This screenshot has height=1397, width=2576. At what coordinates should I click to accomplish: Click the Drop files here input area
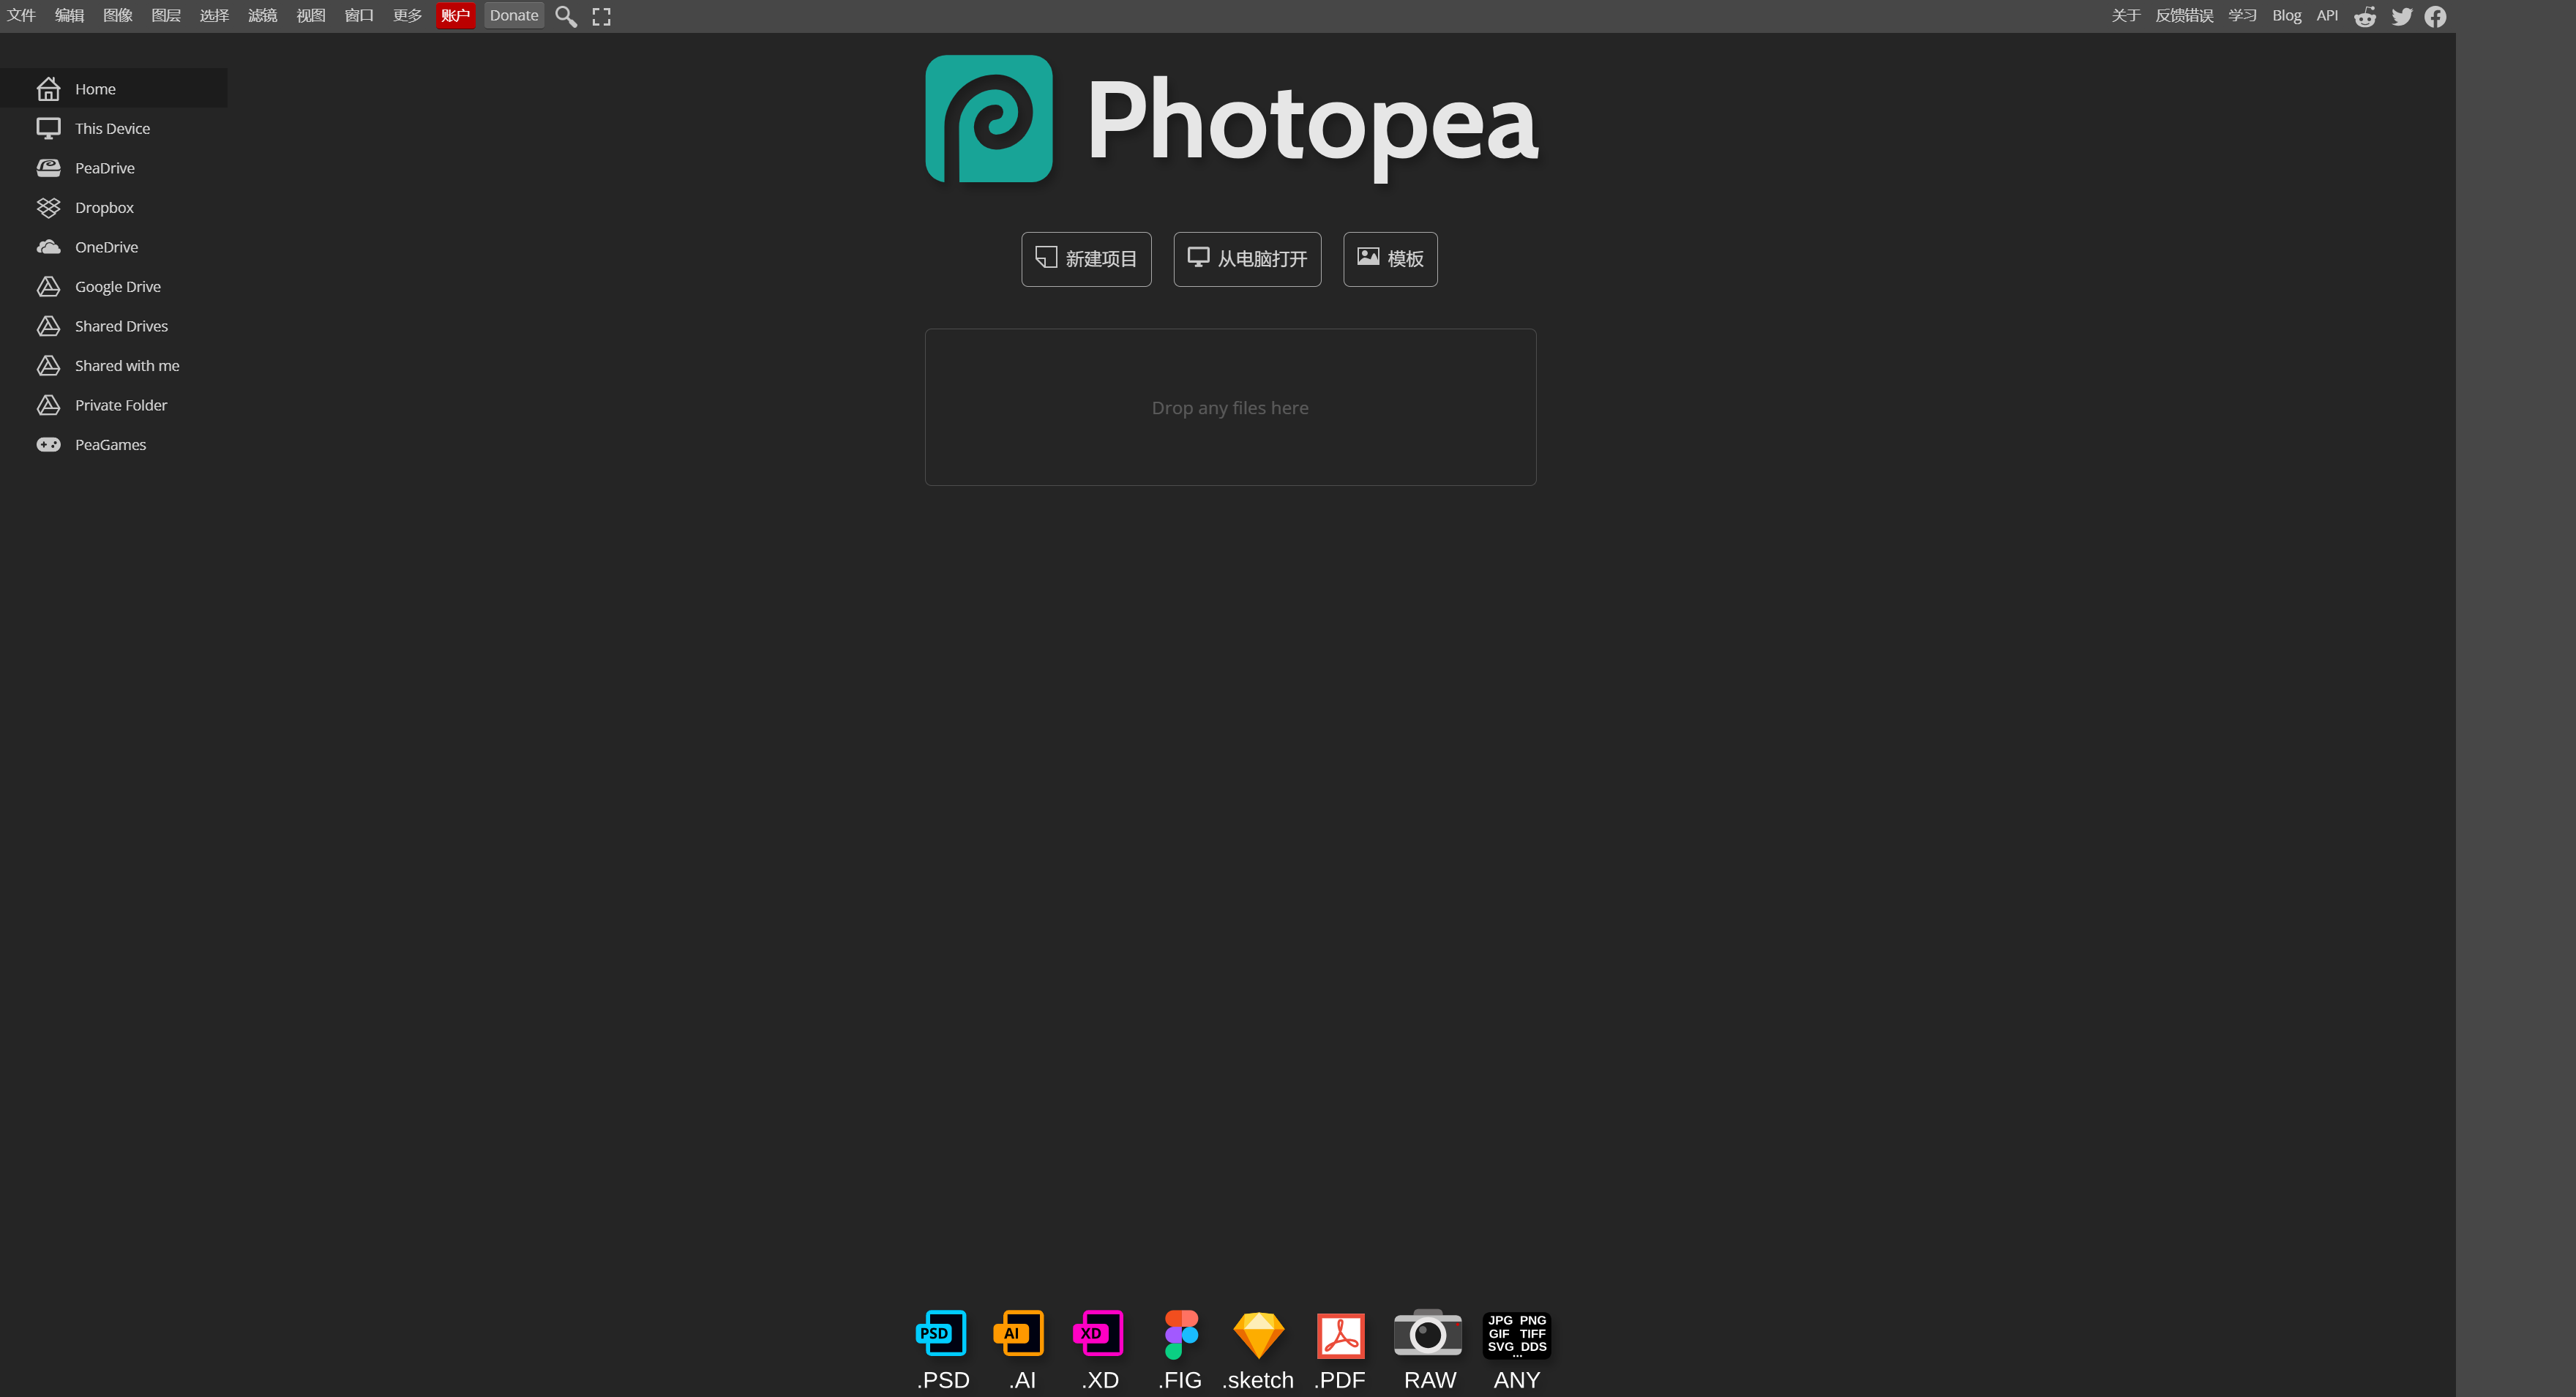click(x=1229, y=406)
